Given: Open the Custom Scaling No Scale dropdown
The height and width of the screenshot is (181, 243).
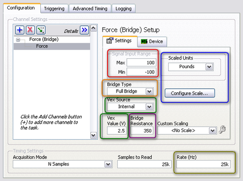Looking at the screenshot, I should (187, 130).
